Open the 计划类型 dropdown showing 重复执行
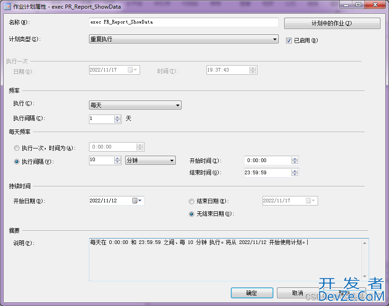389x306 pixels. tap(183, 39)
